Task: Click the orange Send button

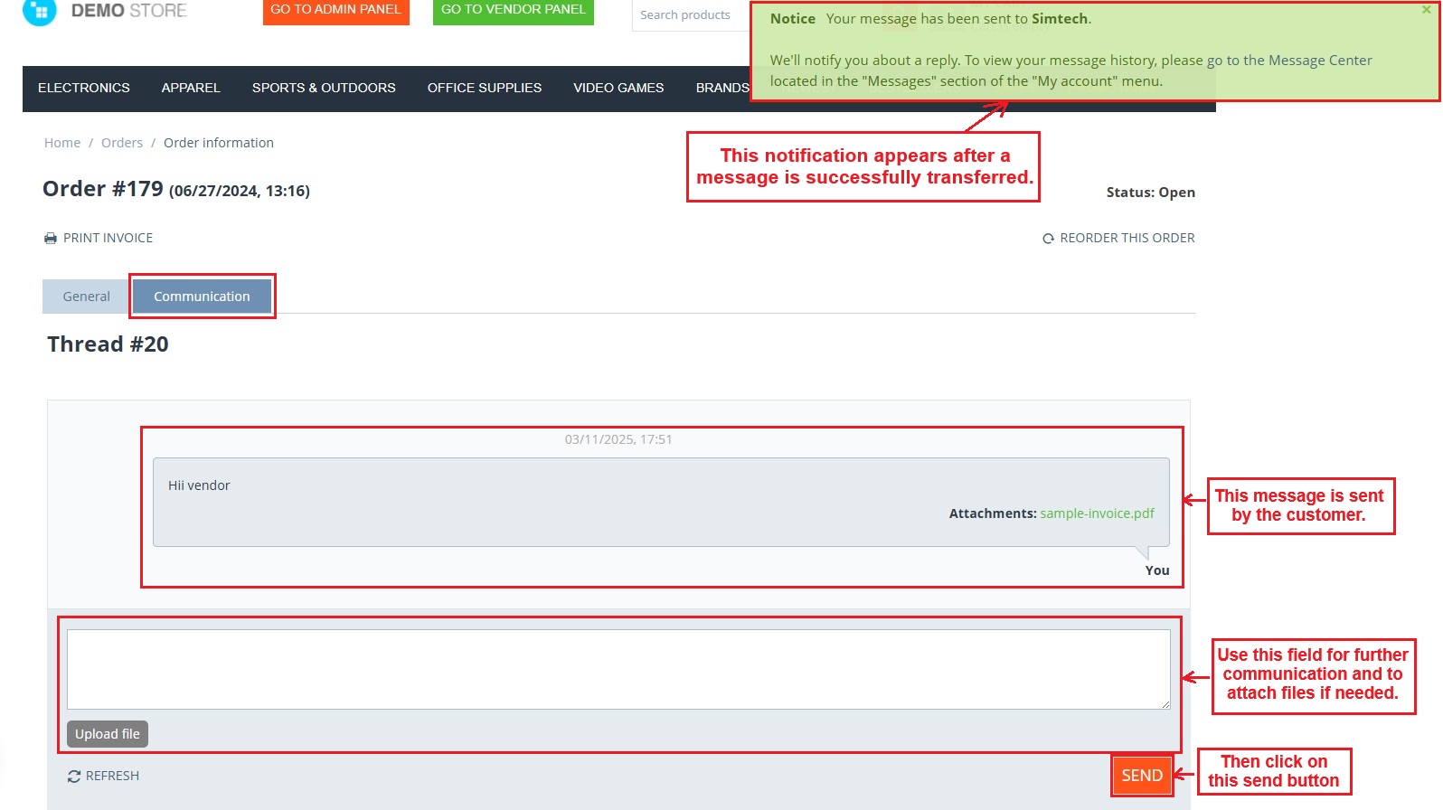Action: pos(1142,776)
